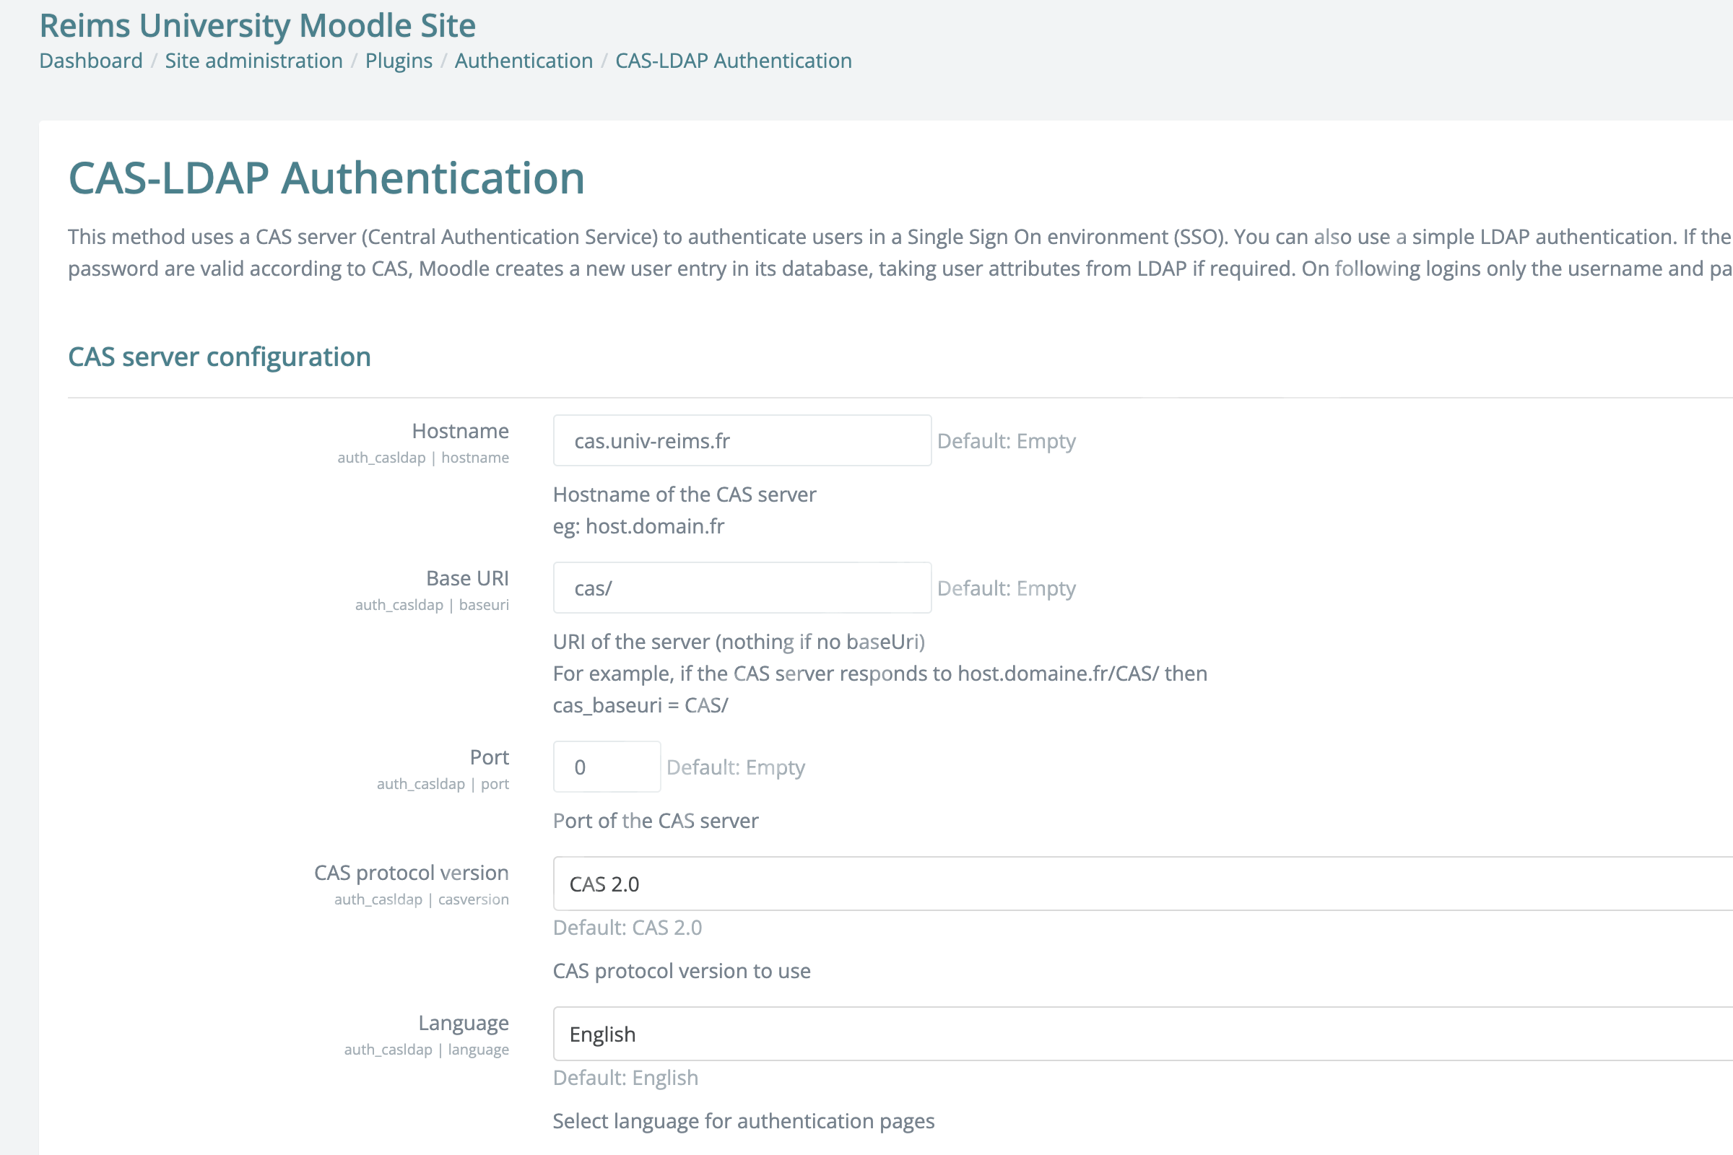Click the 'auth_casldap | baseuri' identifier

432,605
